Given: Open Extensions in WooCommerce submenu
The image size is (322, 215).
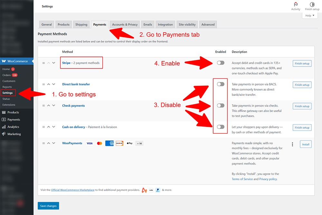Looking at the screenshot, I should coord(9,105).
